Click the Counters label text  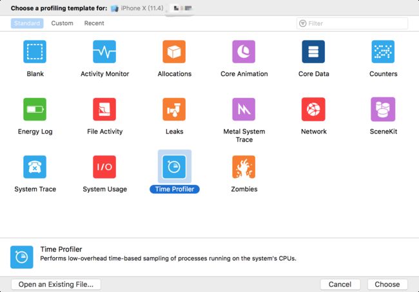point(384,74)
